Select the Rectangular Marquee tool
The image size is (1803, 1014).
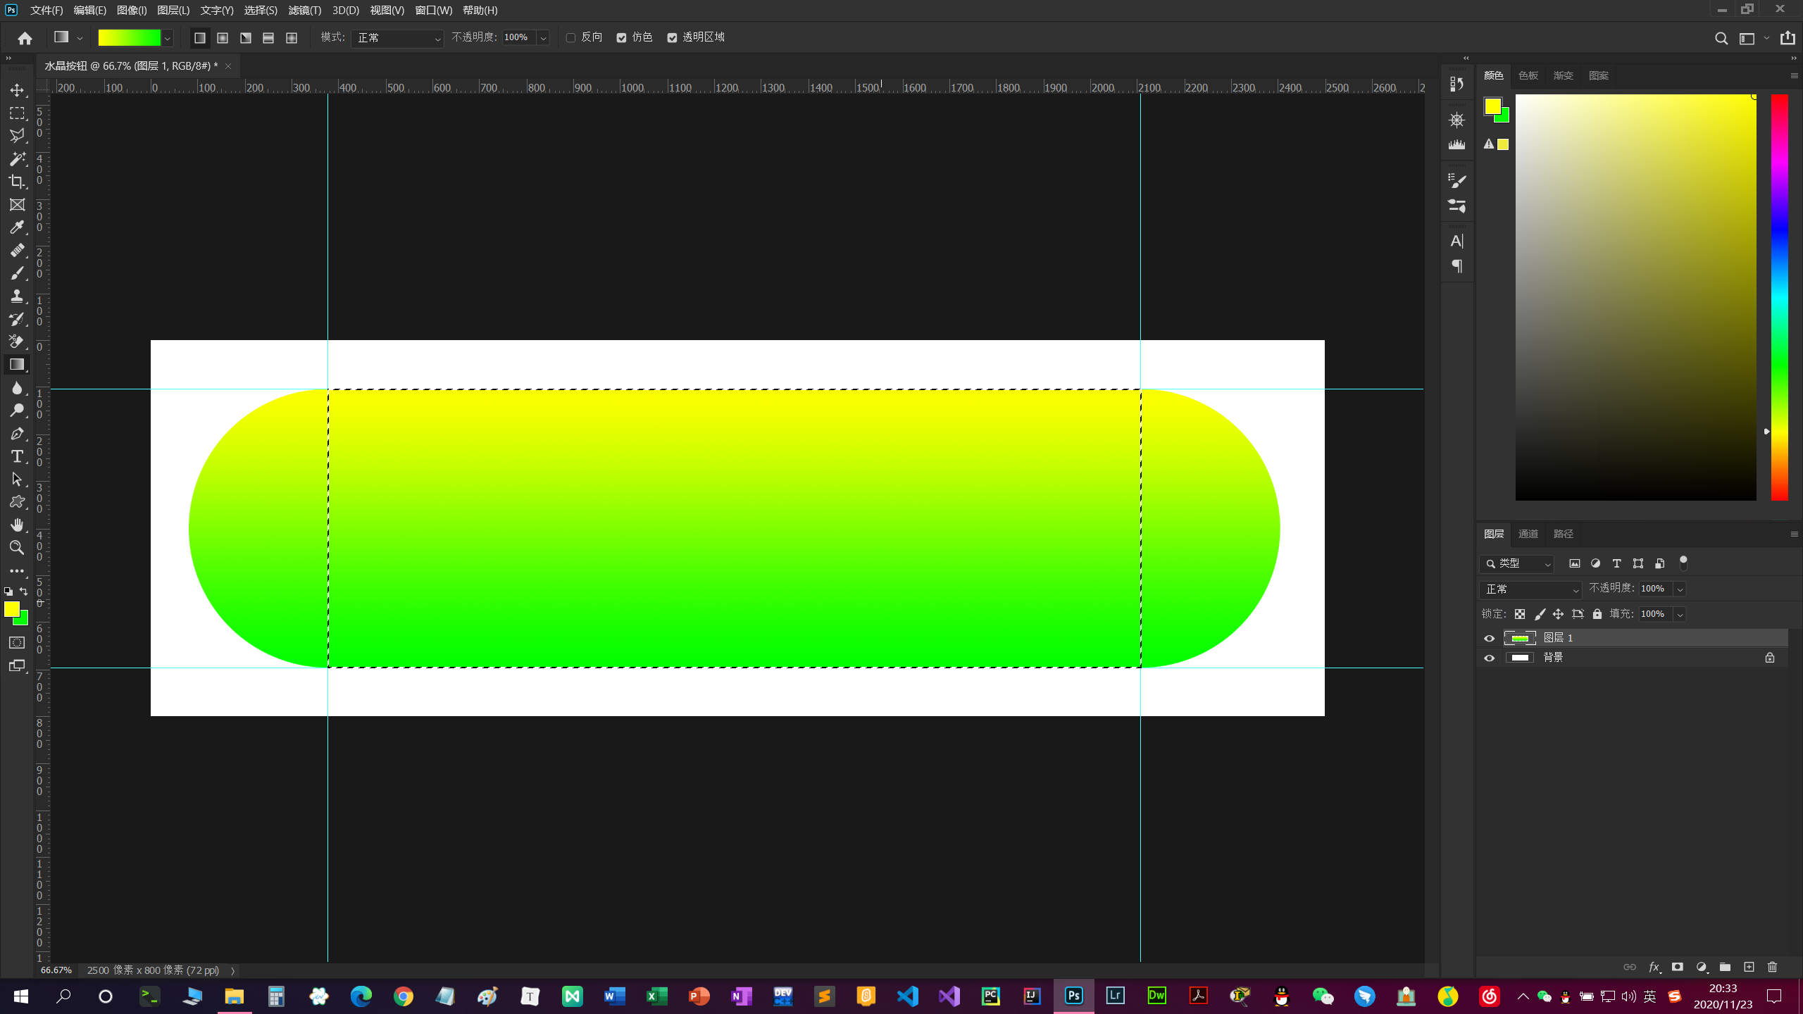[x=17, y=113]
